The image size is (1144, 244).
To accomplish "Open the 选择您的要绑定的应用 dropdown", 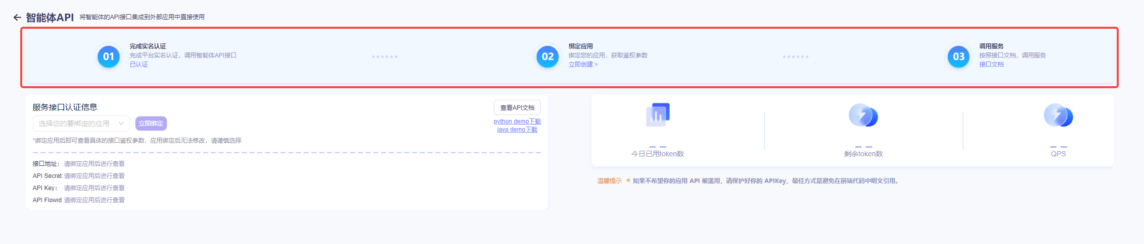I will [x=76, y=124].
